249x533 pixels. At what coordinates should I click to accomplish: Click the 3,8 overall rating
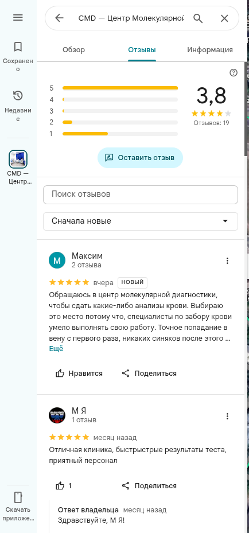[211, 95]
